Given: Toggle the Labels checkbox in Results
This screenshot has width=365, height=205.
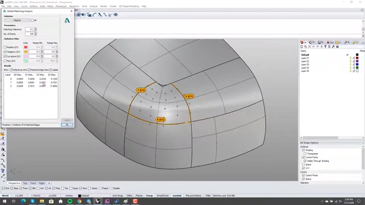Looking at the screenshot, I should tap(51, 69).
